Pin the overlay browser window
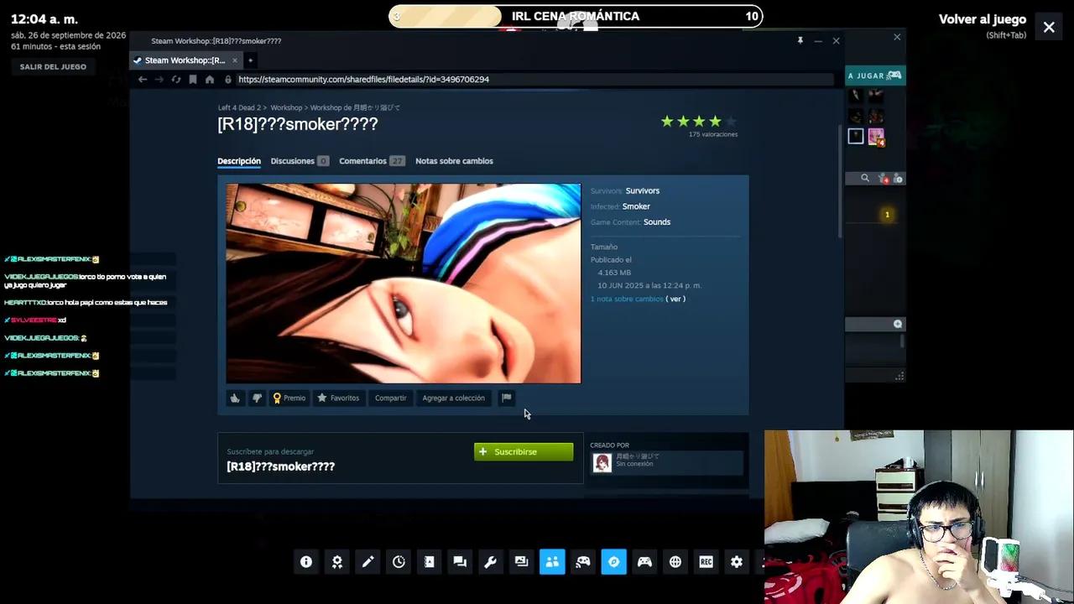Image resolution: width=1074 pixels, height=604 pixels. click(x=800, y=40)
